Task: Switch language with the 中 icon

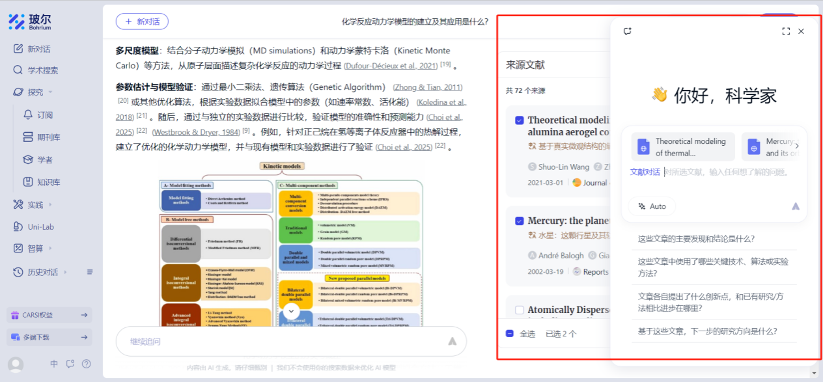Action: click(x=54, y=364)
